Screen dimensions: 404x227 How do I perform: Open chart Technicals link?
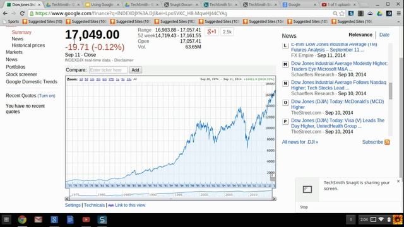click(94, 205)
